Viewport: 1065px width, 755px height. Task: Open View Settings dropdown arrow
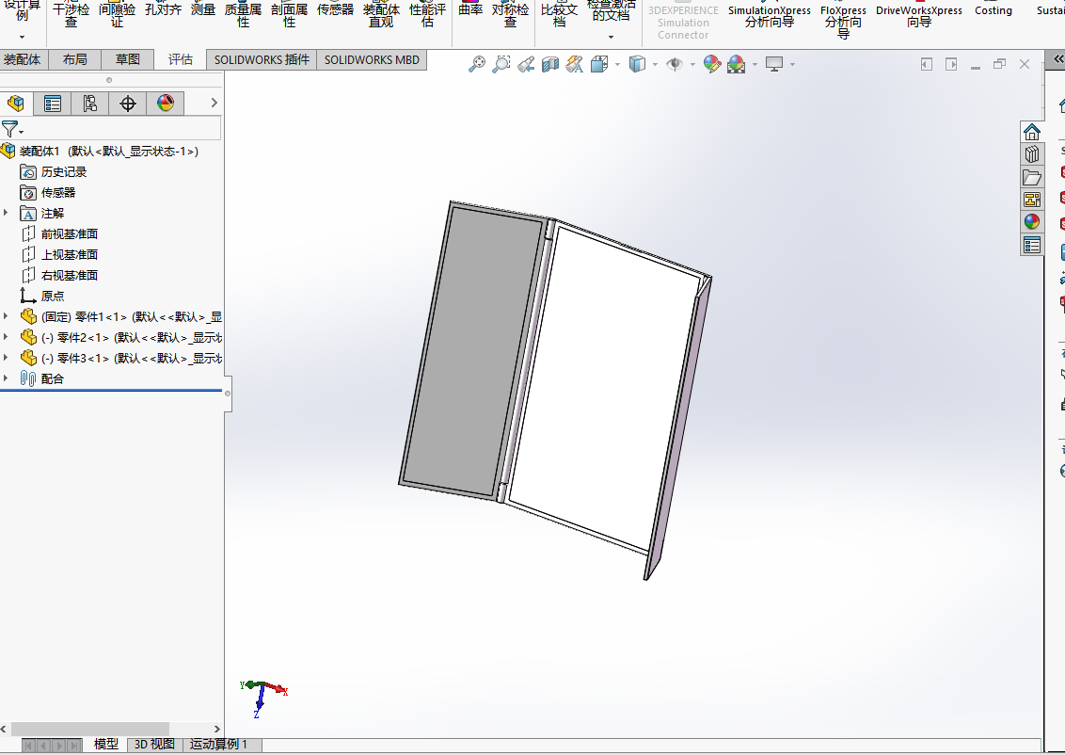(x=792, y=65)
